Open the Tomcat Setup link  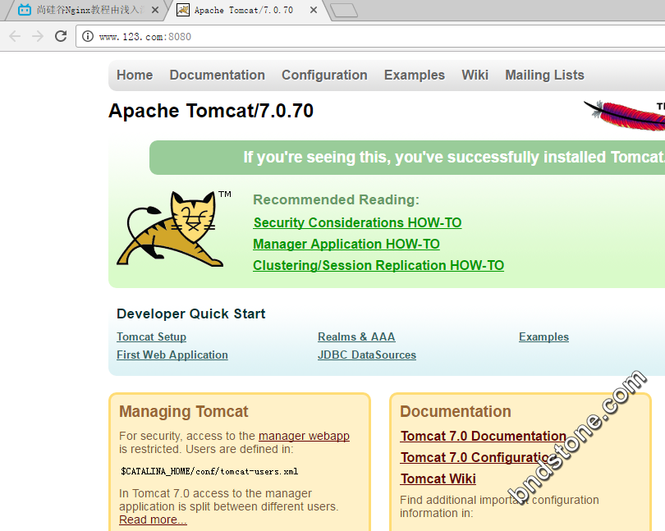coord(151,336)
